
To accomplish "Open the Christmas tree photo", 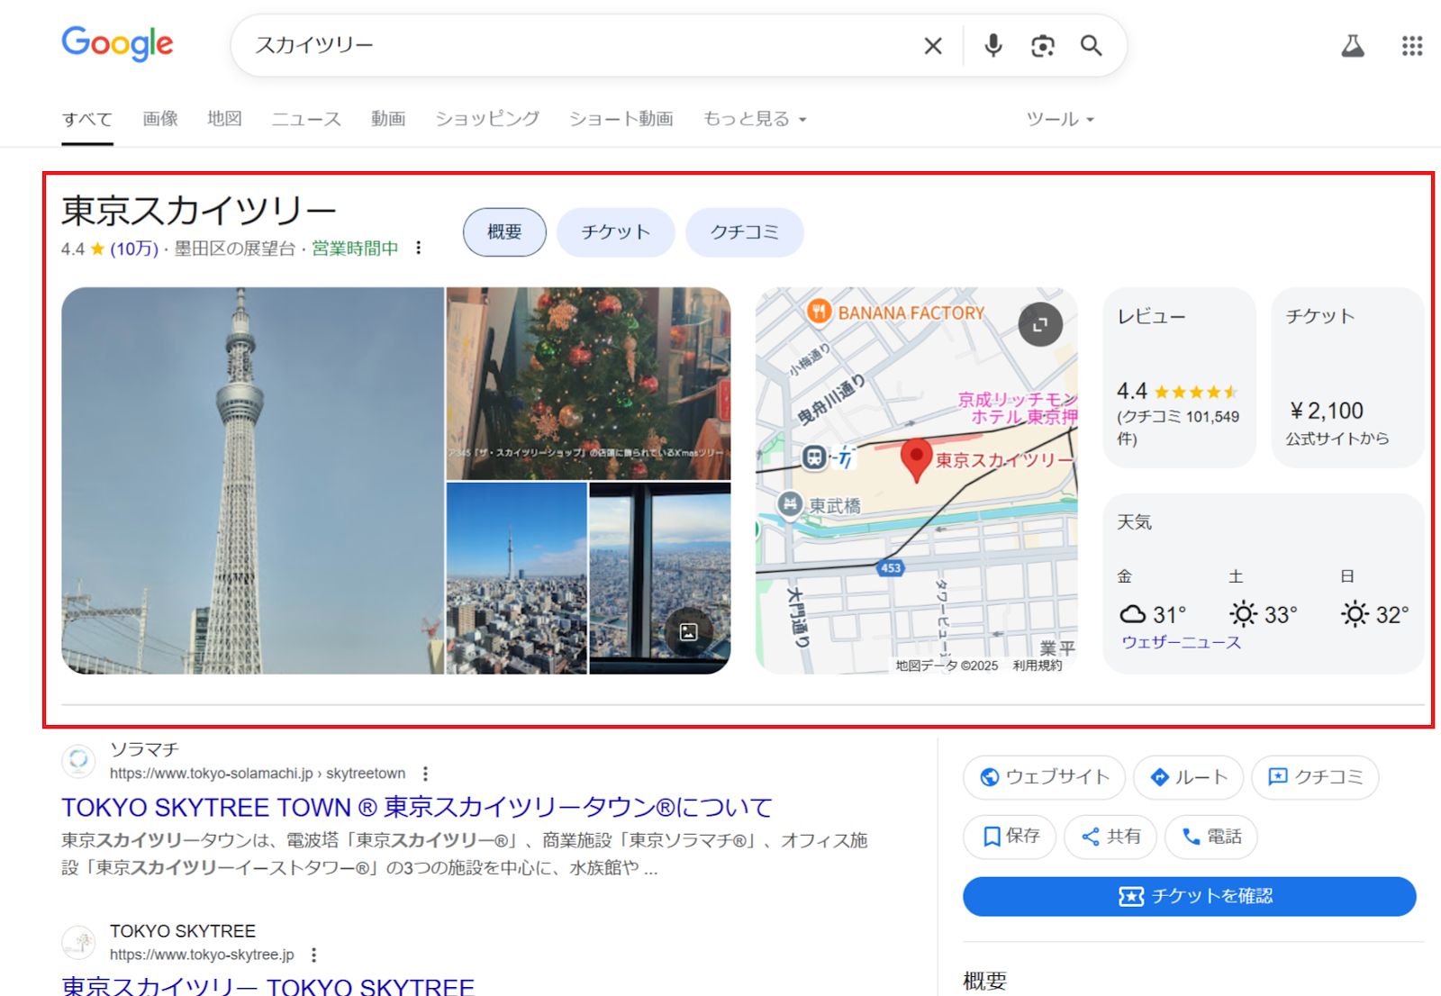I will pyautogui.click(x=588, y=384).
